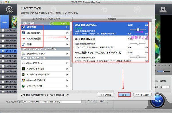This screenshot has width=172, height=113.
Task: Expand the アンドロイドPad arrow
Action: click(67, 69)
